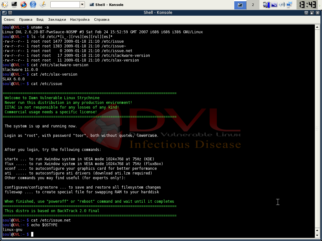Launch the Konsole terminal from the panel
The image size is (322, 241).
click(x=14, y=4)
